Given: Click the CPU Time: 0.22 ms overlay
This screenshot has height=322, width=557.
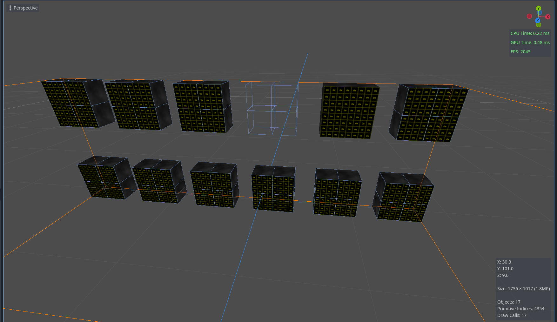Looking at the screenshot, I should [530, 33].
